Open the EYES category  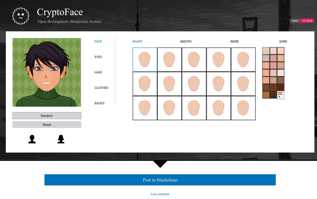[x=98, y=57]
